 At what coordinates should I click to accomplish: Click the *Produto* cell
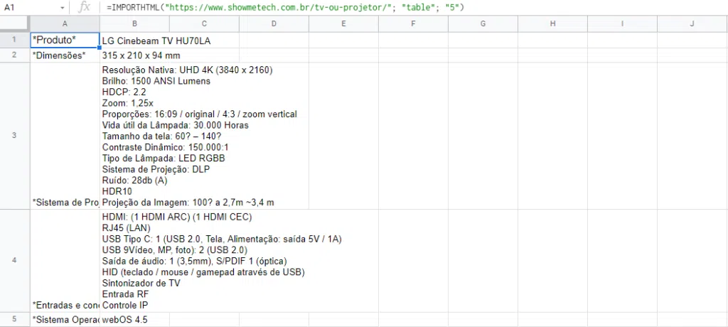click(x=64, y=40)
